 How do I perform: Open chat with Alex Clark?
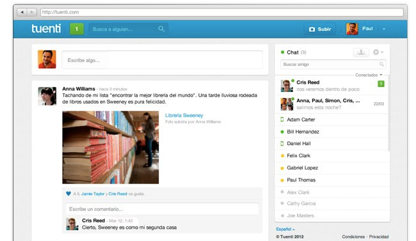click(332, 192)
